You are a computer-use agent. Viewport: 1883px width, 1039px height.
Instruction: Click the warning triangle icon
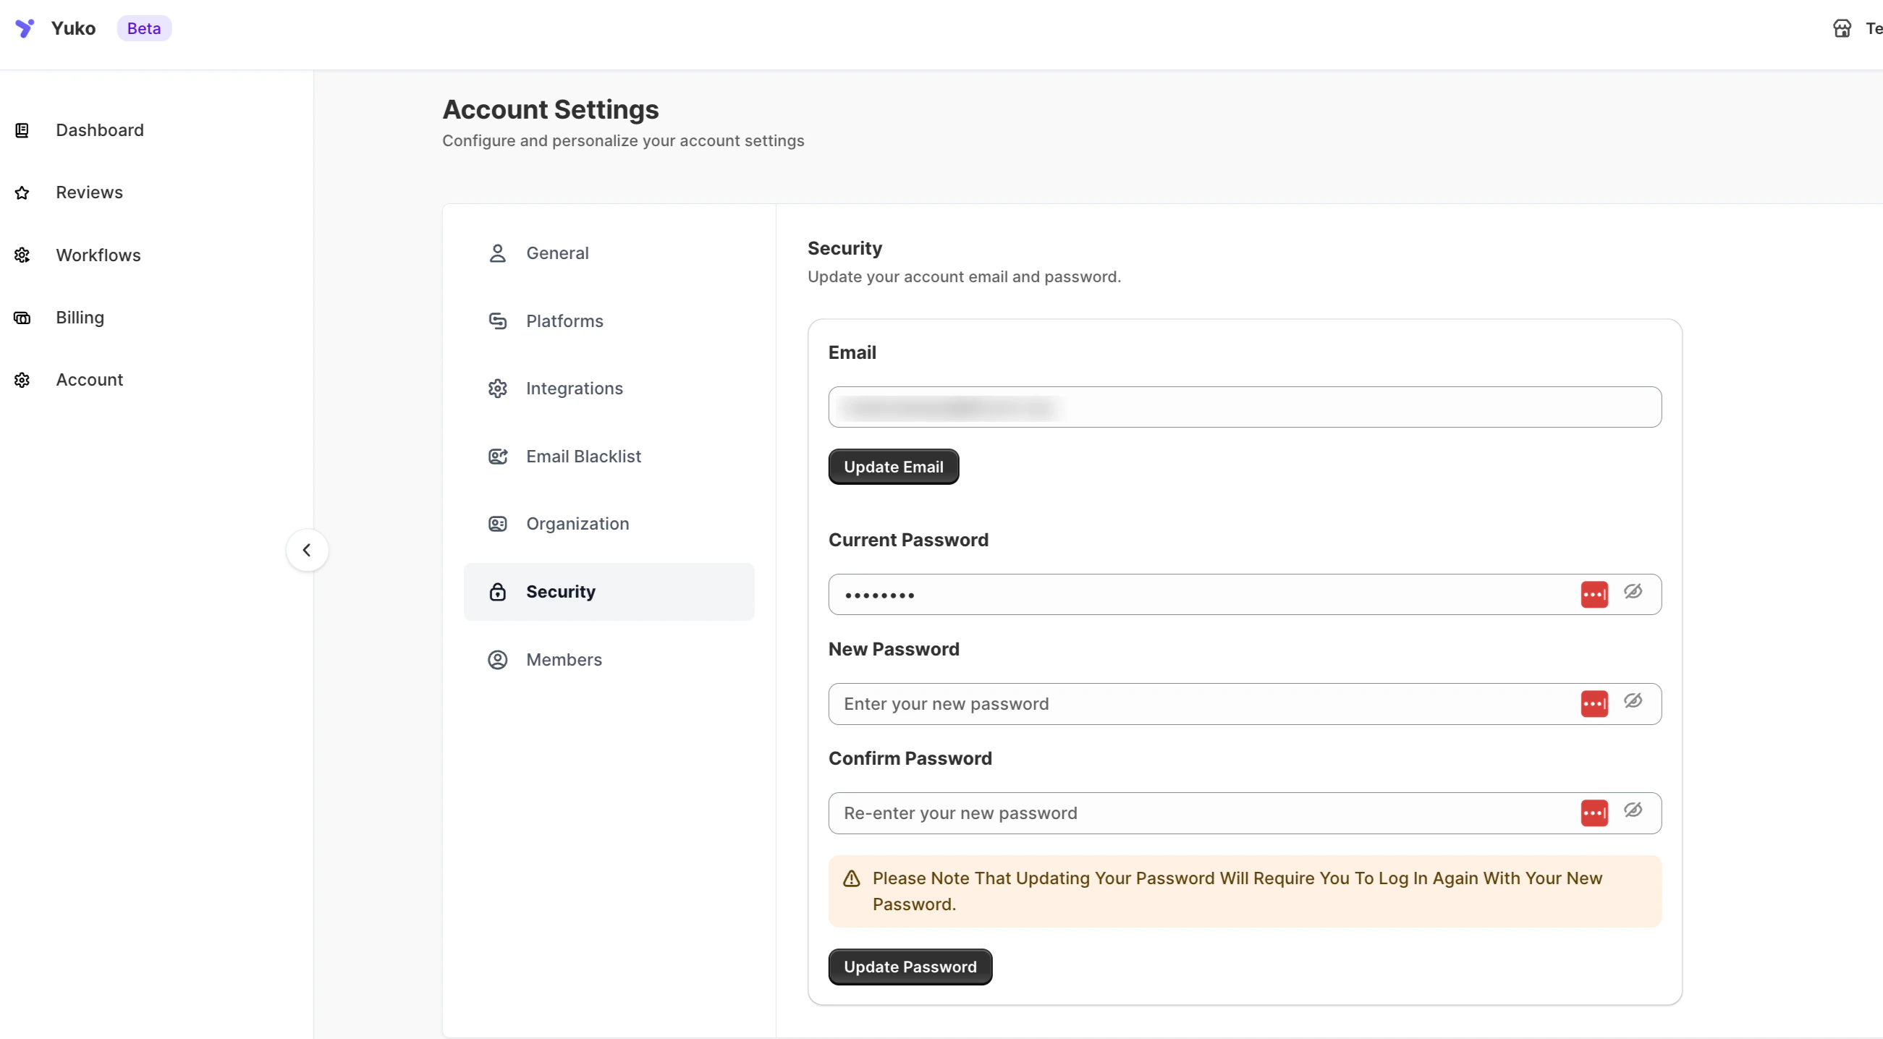click(851, 878)
